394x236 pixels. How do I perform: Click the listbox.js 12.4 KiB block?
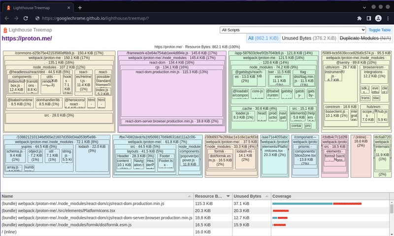pos(17,86)
